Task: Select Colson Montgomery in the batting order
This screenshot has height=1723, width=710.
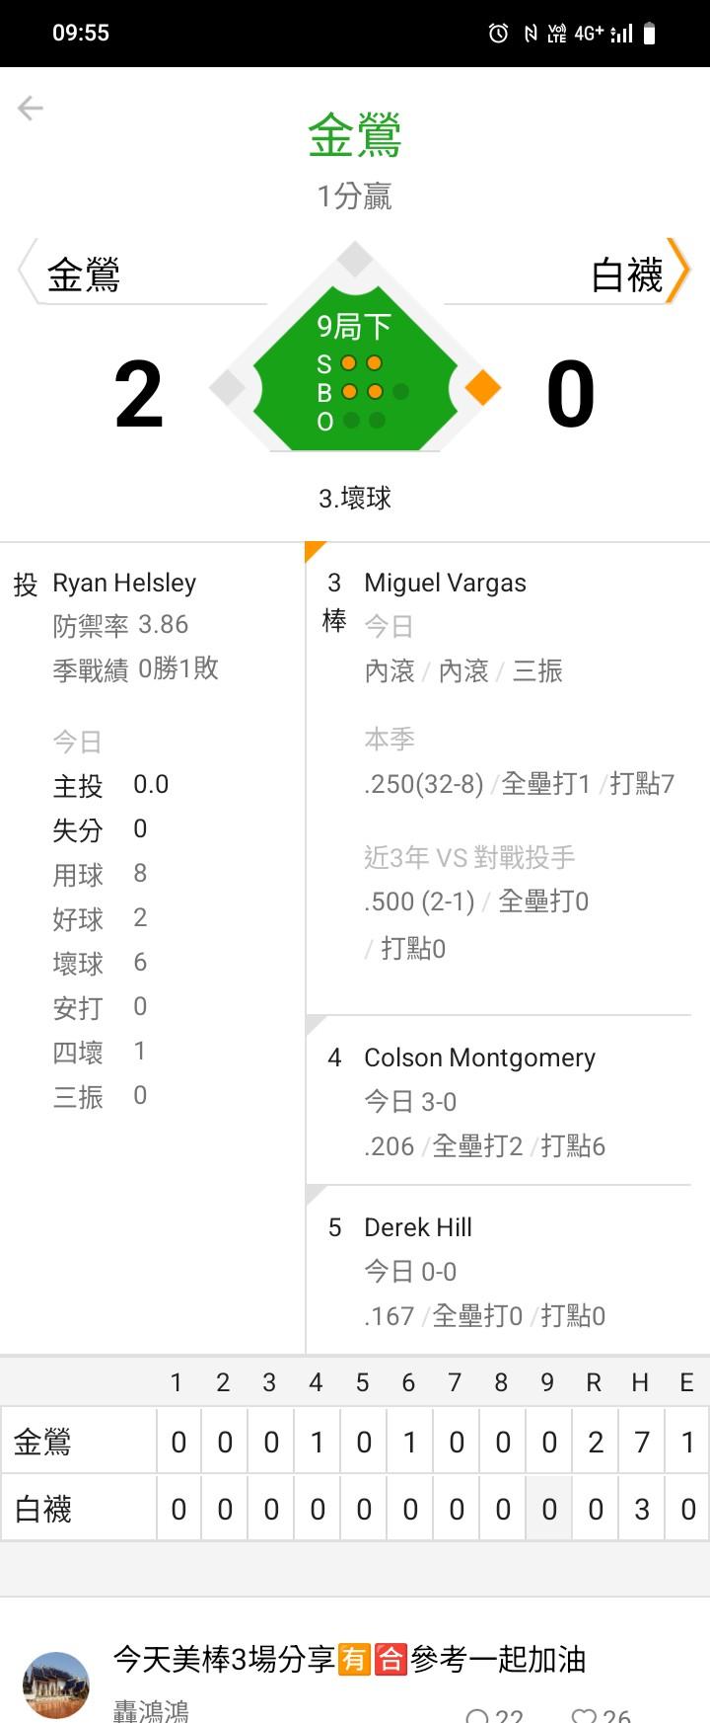Action: click(479, 1058)
